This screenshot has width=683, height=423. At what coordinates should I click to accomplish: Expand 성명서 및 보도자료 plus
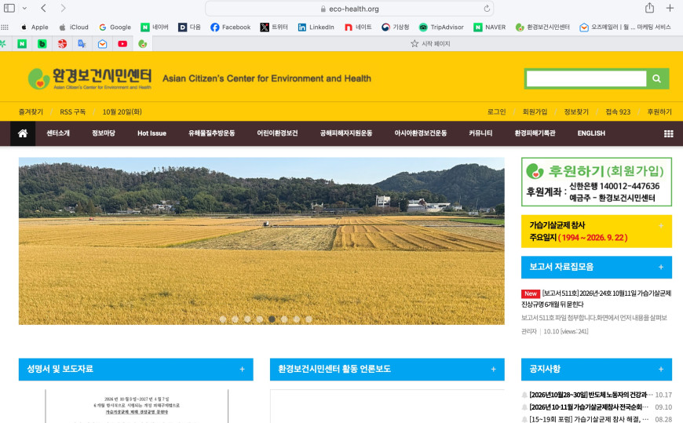[x=242, y=370]
